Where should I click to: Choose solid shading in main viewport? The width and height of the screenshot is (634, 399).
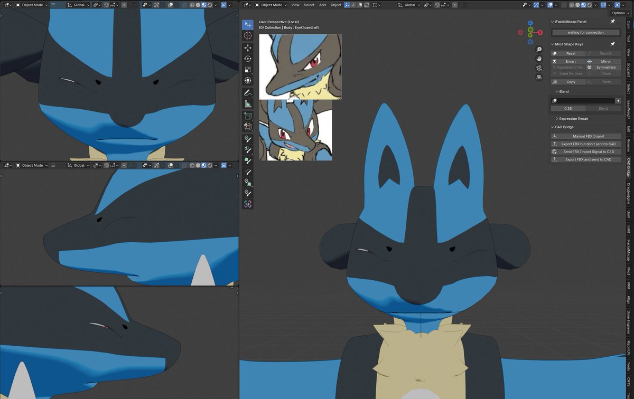click(577, 5)
